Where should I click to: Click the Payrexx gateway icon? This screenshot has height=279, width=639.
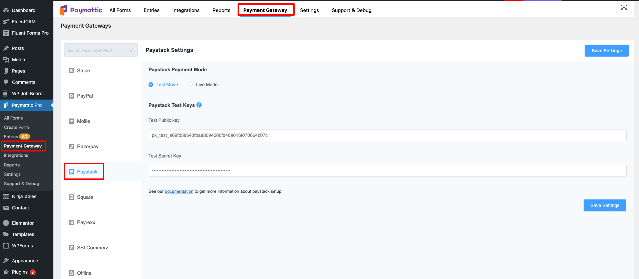71,222
